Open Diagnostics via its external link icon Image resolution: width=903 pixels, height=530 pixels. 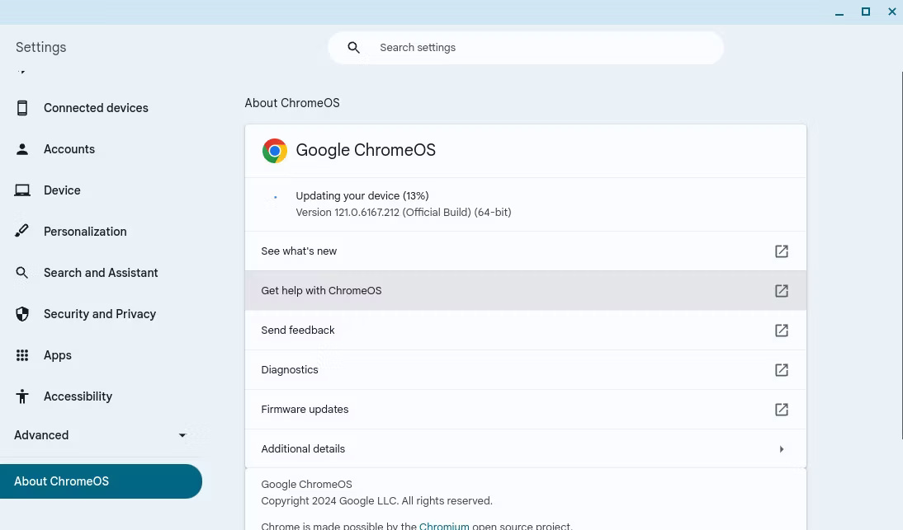tap(781, 369)
